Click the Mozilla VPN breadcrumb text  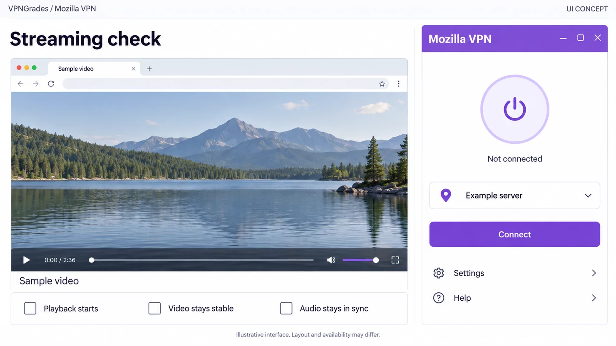(75, 9)
